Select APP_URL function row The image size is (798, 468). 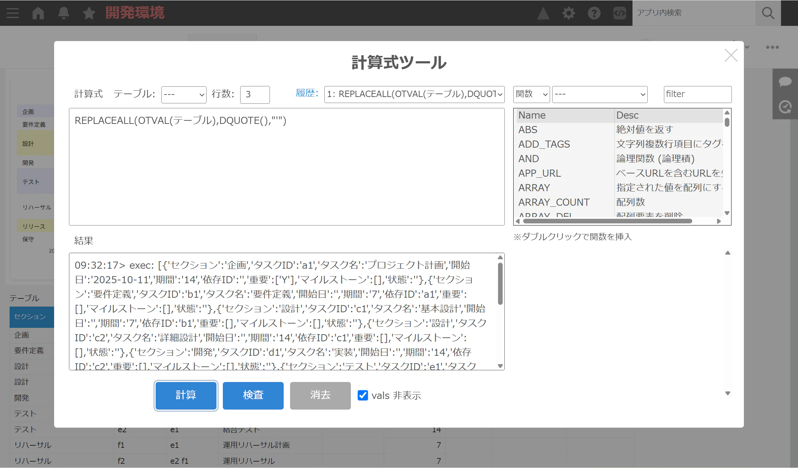click(x=619, y=173)
